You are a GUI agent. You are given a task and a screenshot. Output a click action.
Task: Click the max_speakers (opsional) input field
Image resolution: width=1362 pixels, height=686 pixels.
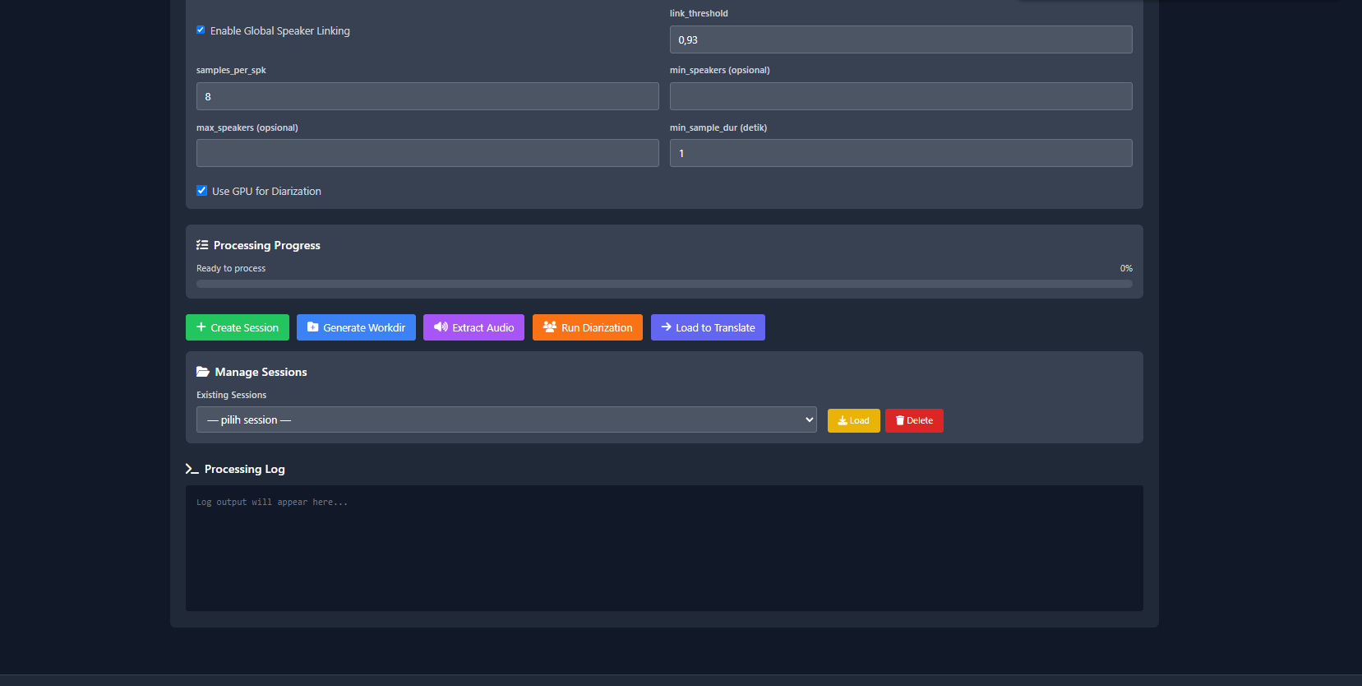(427, 153)
